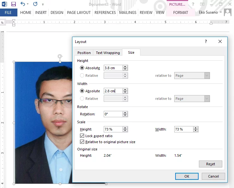Confirm the Layout dialog with OK
The height and width of the screenshot is (188, 234).
click(187, 176)
